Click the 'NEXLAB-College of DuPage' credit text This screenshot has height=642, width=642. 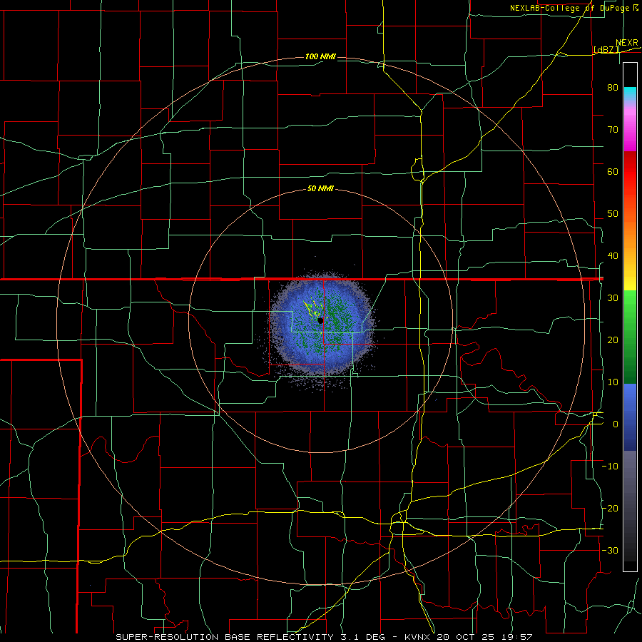(569, 8)
